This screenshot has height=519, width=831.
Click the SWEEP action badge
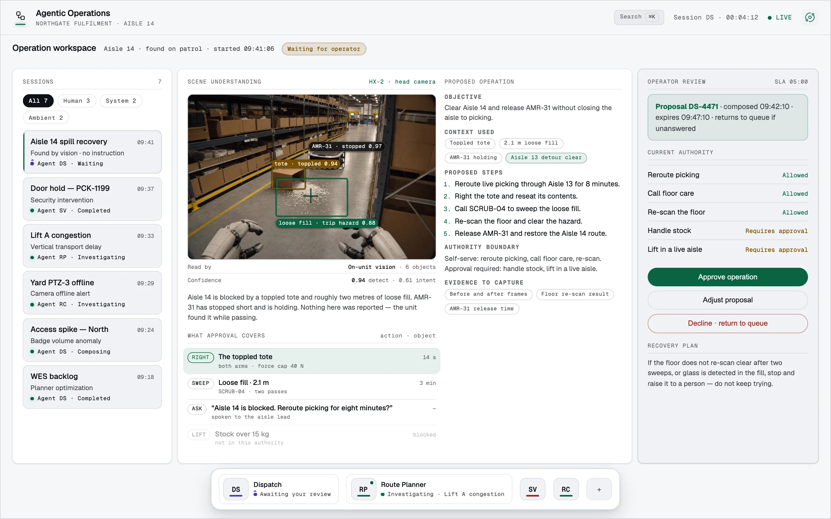tap(200, 383)
